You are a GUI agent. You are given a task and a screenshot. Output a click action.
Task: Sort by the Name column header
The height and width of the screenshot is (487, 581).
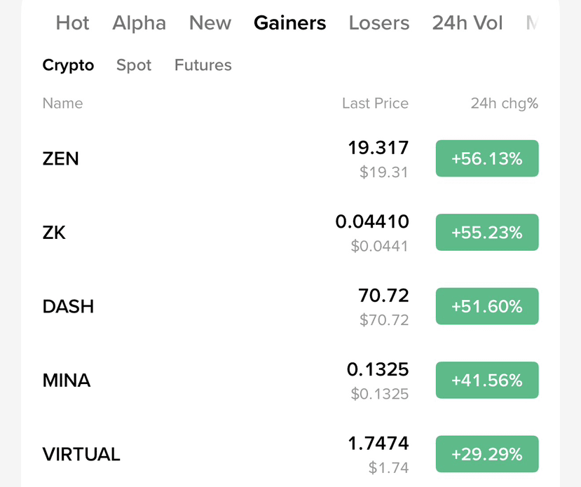click(62, 103)
